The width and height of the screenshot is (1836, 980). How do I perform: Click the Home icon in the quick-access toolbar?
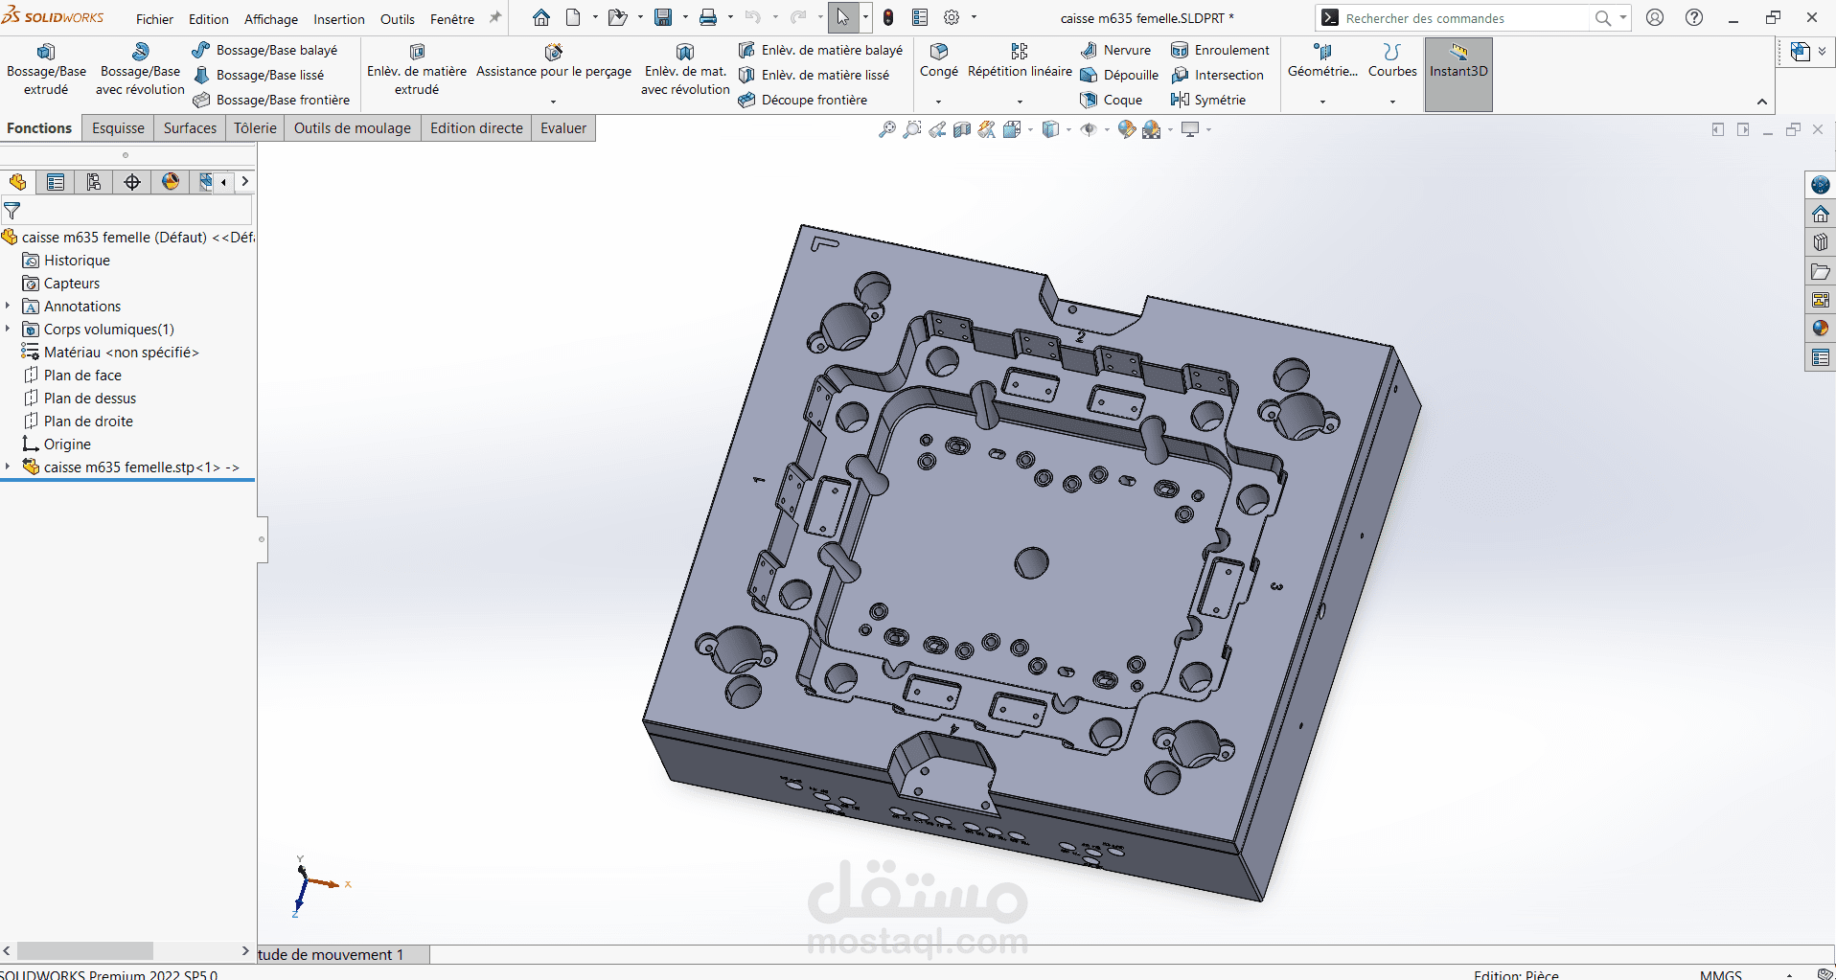(541, 17)
